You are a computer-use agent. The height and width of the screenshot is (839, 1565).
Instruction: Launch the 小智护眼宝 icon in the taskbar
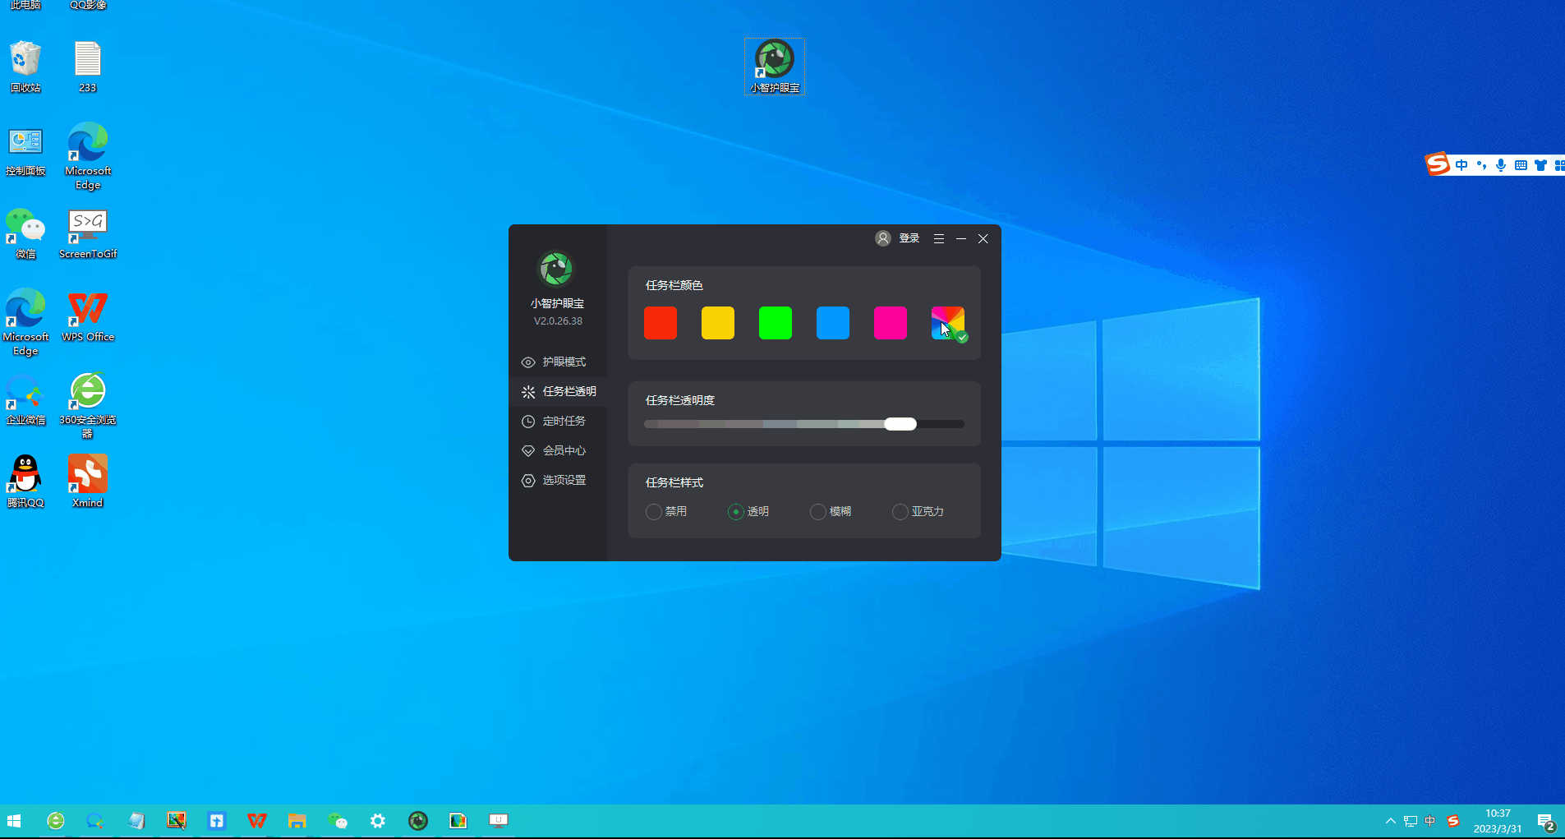click(418, 820)
